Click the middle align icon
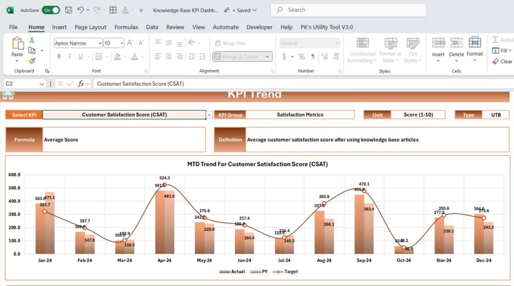The height and width of the screenshot is (286, 514). [x=169, y=43]
